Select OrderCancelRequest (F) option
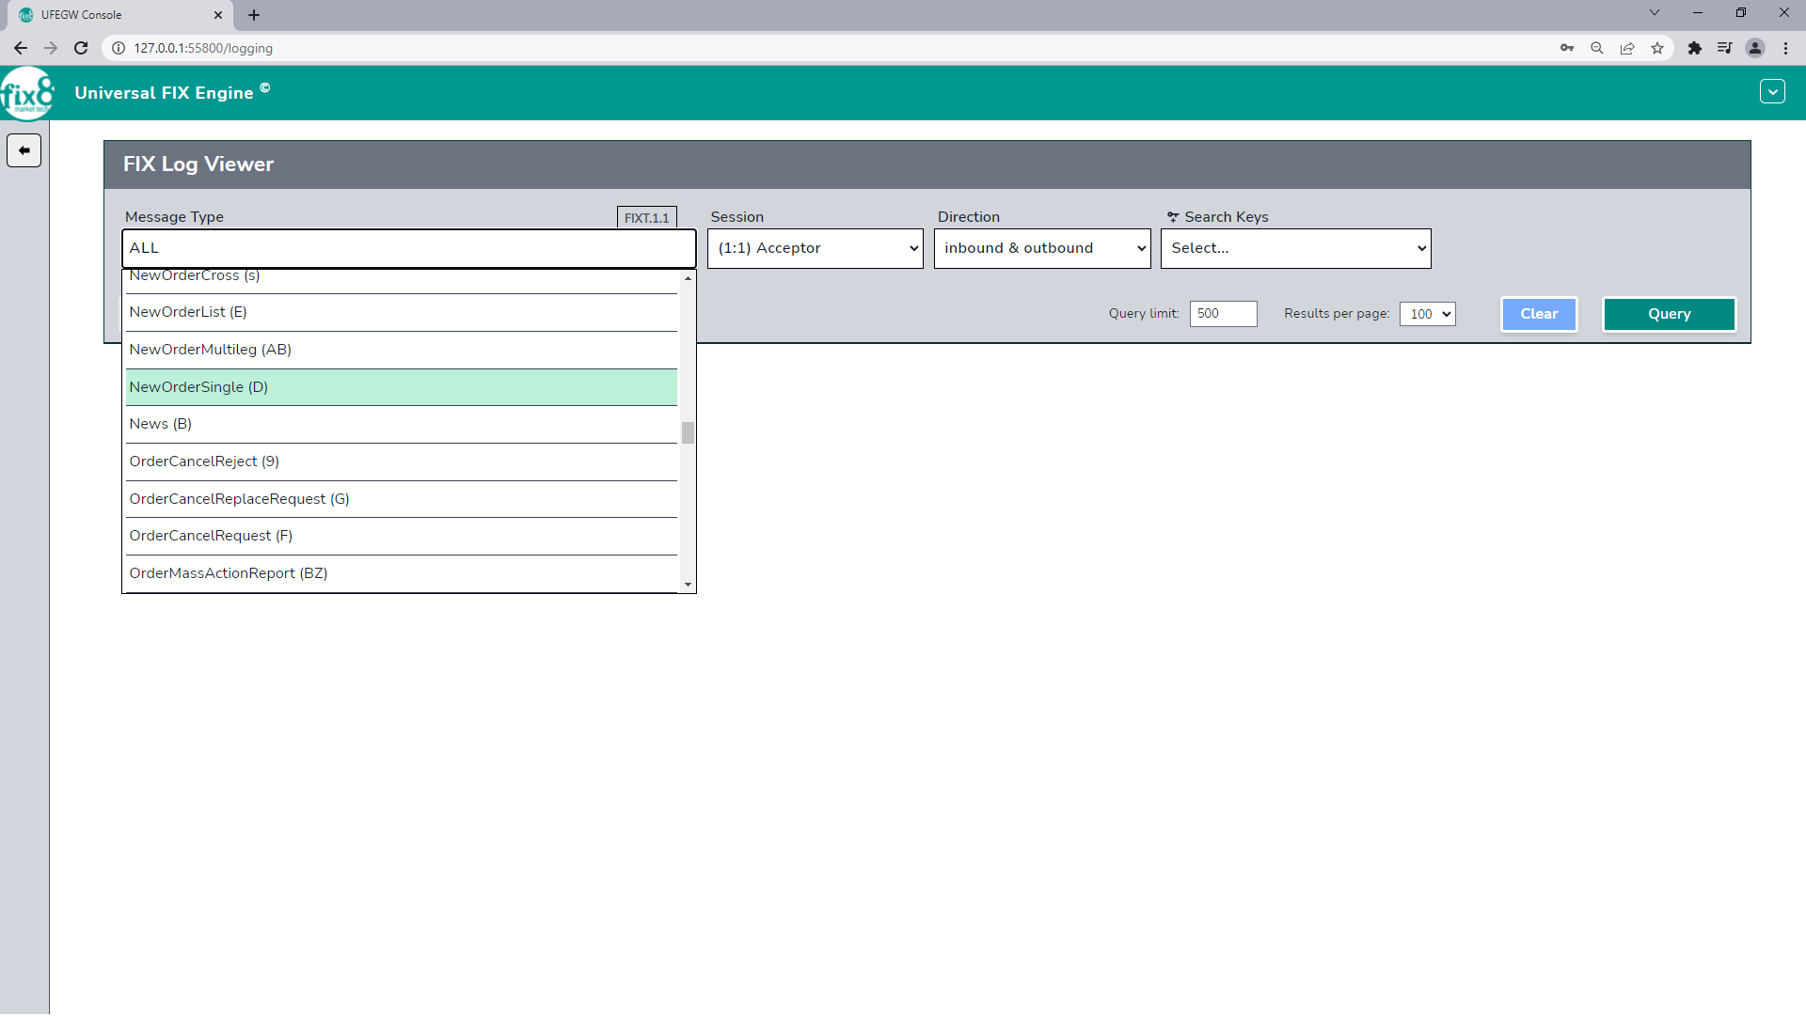The width and height of the screenshot is (1806, 1017). (402, 536)
